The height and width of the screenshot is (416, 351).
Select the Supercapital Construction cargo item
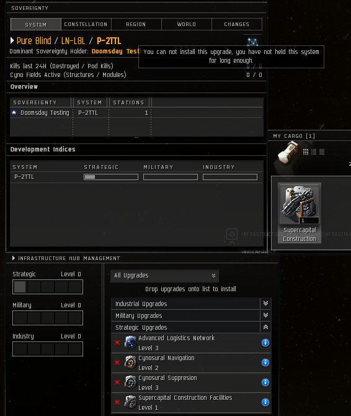tap(300, 213)
